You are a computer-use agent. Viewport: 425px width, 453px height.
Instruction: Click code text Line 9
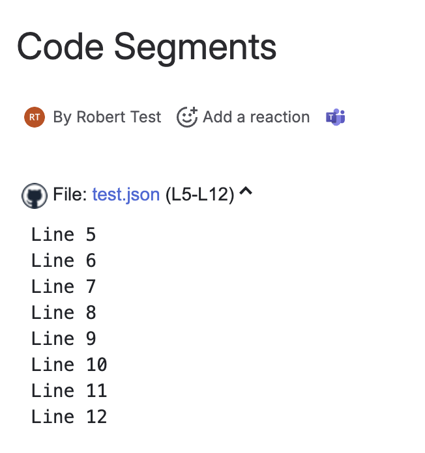coord(63,338)
